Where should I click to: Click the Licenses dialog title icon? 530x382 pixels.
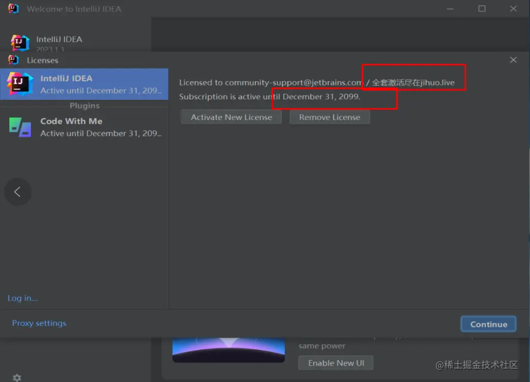[x=13, y=60]
